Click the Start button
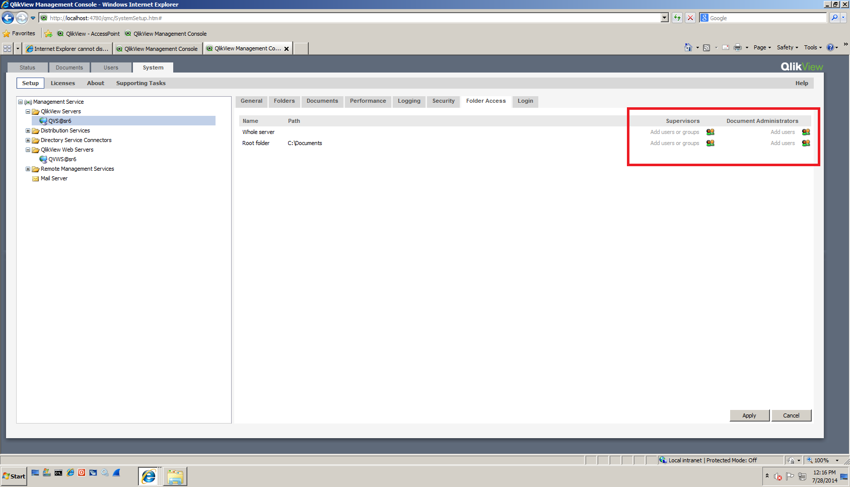The height and width of the screenshot is (487, 850). (x=14, y=476)
